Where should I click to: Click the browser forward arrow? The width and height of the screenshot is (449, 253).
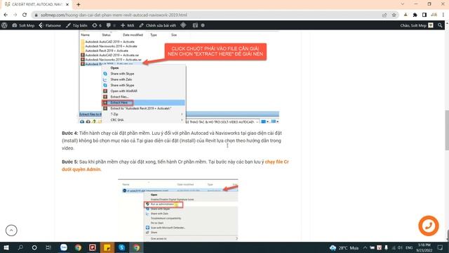[15, 15]
